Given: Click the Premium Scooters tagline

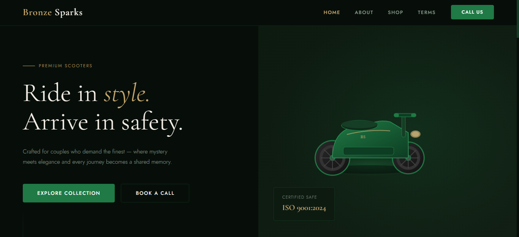Looking at the screenshot, I should pos(65,66).
